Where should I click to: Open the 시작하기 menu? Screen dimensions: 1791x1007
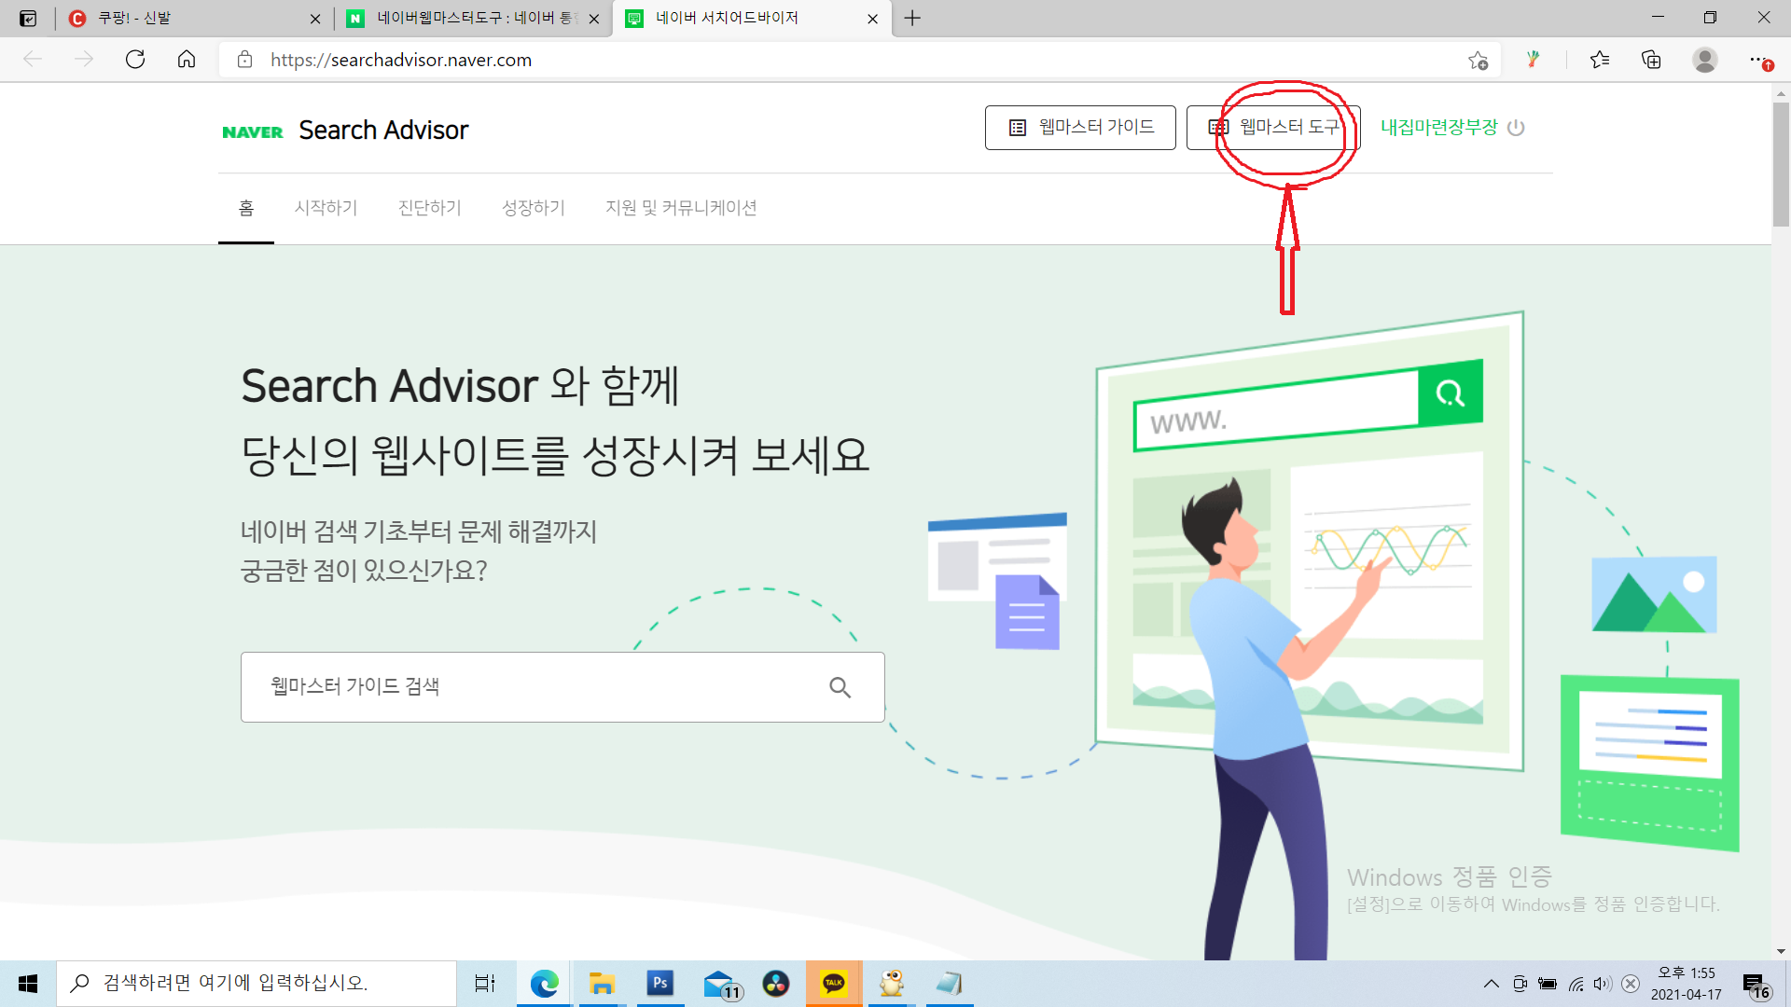[x=326, y=208]
